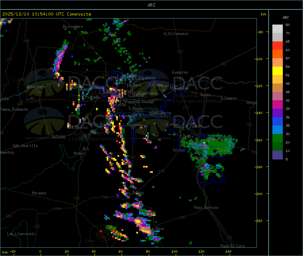Screen dimensions: 303x256
Task: Click the C_Campos place label
Action: click(x=229, y=98)
